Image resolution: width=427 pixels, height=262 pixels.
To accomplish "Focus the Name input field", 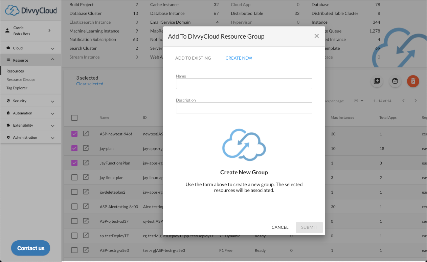I will tap(244, 84).
